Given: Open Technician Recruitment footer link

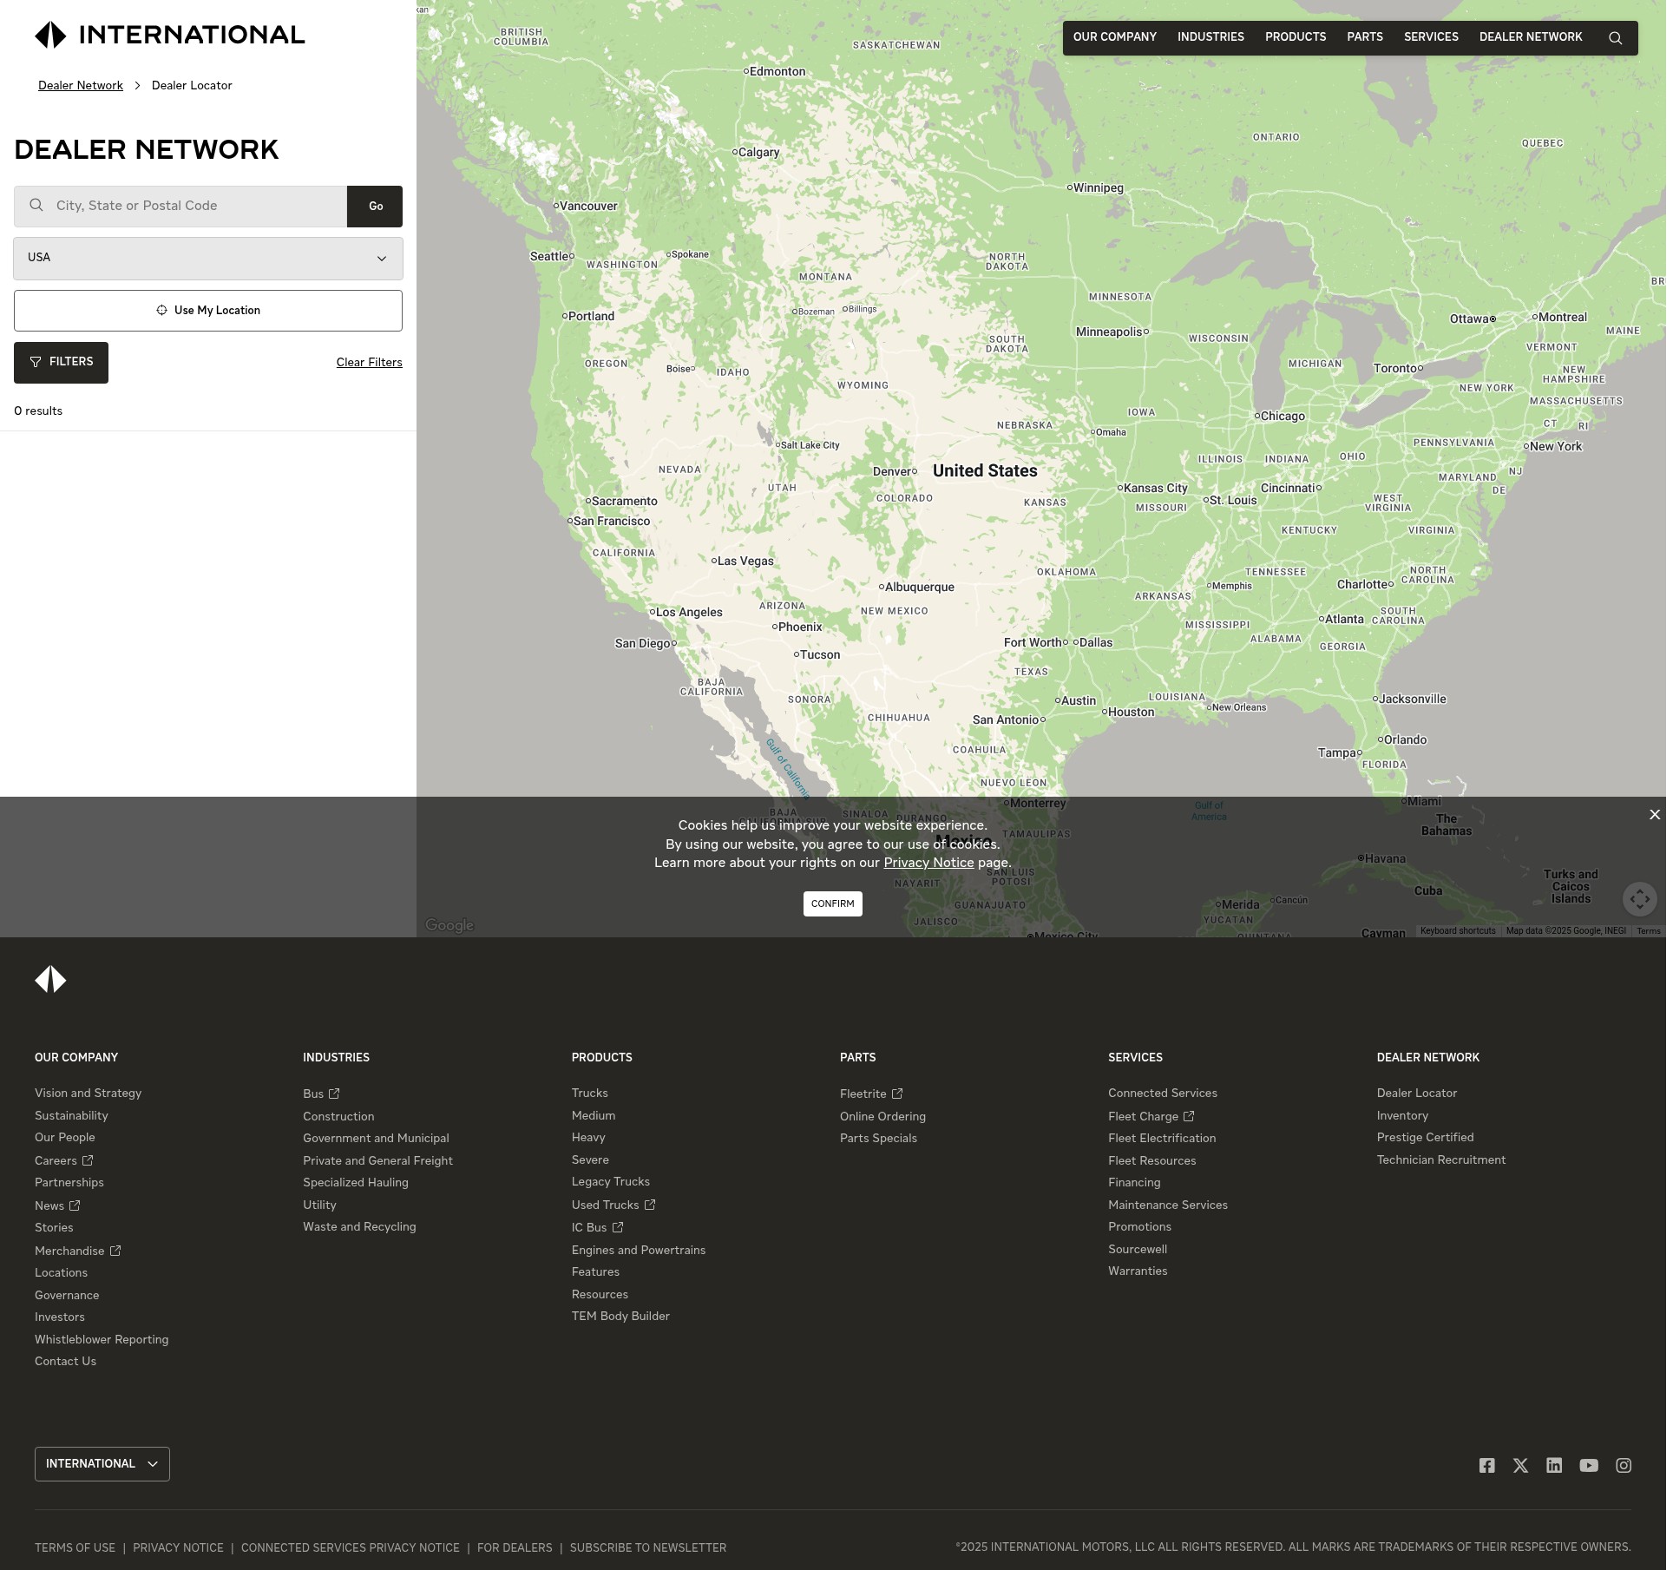Looking at the screenshot, I should pyautogui.click(x=1440, y=1159).
